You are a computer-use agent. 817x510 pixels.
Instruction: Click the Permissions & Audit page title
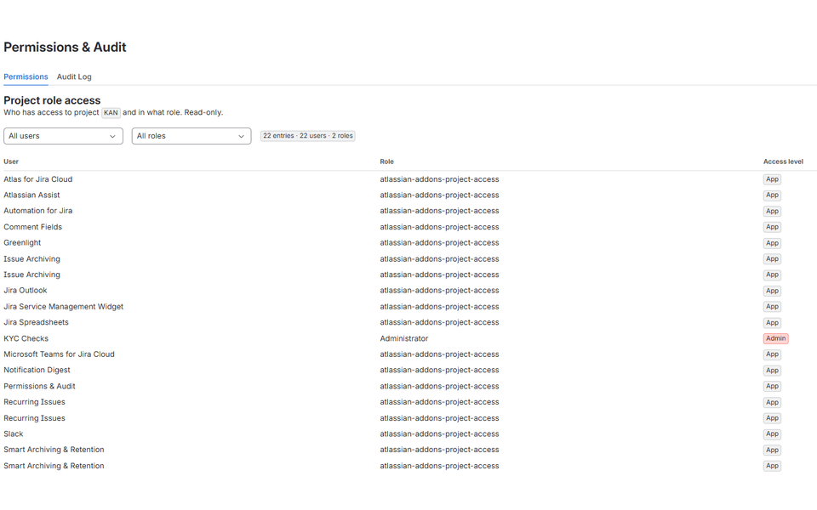click(66, 47)
